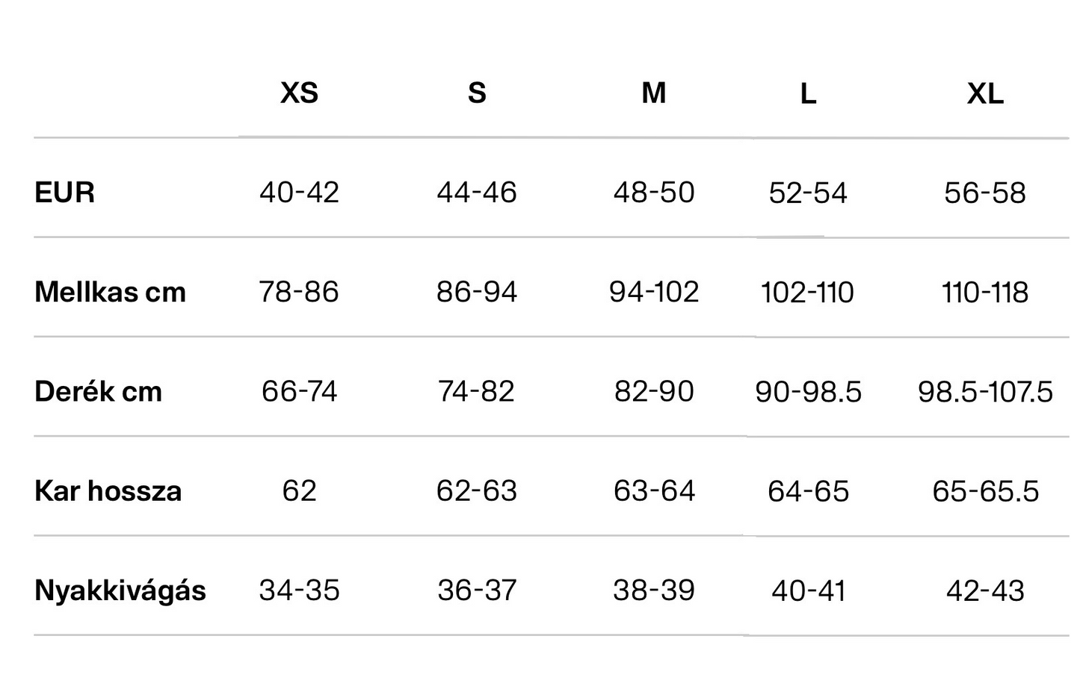Image resolution: width=1080 pixels, height=695 pixels.
Task: Select EUR size value 56-58
Action: (x=985, y=193)
